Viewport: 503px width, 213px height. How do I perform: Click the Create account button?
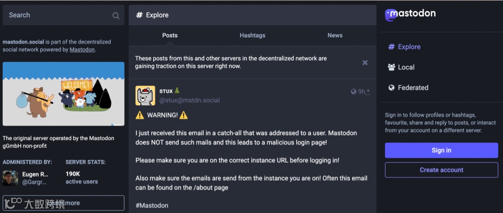[x=441, y=170]
